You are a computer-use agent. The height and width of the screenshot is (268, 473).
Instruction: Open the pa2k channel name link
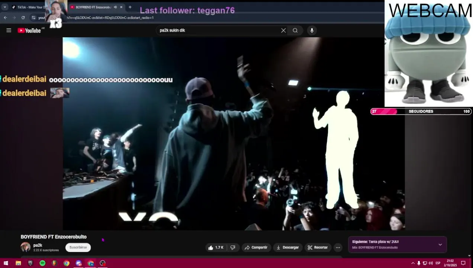pyautogui.click(x=38, y=245)
